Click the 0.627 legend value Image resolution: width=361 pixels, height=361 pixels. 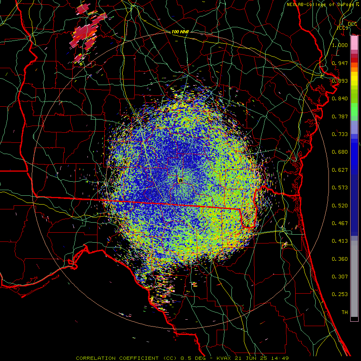[340, 170]
